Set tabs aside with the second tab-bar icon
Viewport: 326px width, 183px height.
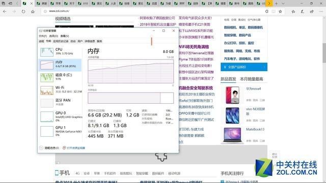click(x=10, y=4)
